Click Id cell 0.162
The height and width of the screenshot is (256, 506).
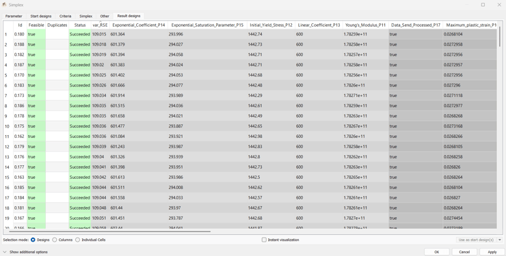[x=19, y=137]
